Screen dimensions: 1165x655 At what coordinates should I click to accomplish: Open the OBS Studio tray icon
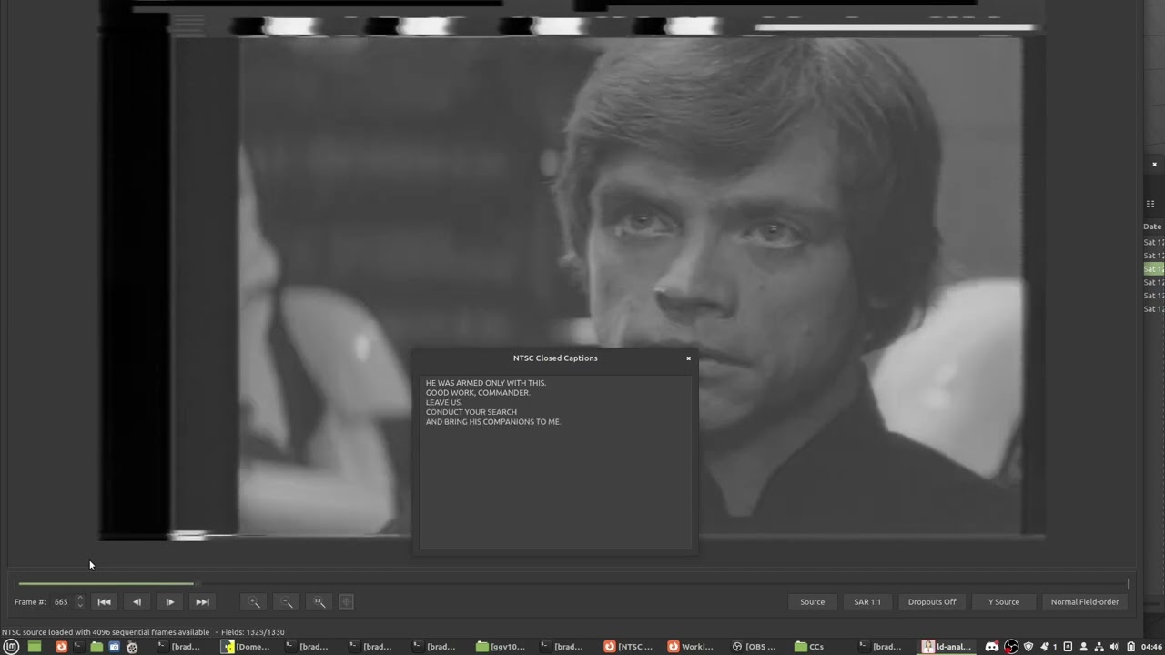coord(1011,647)
